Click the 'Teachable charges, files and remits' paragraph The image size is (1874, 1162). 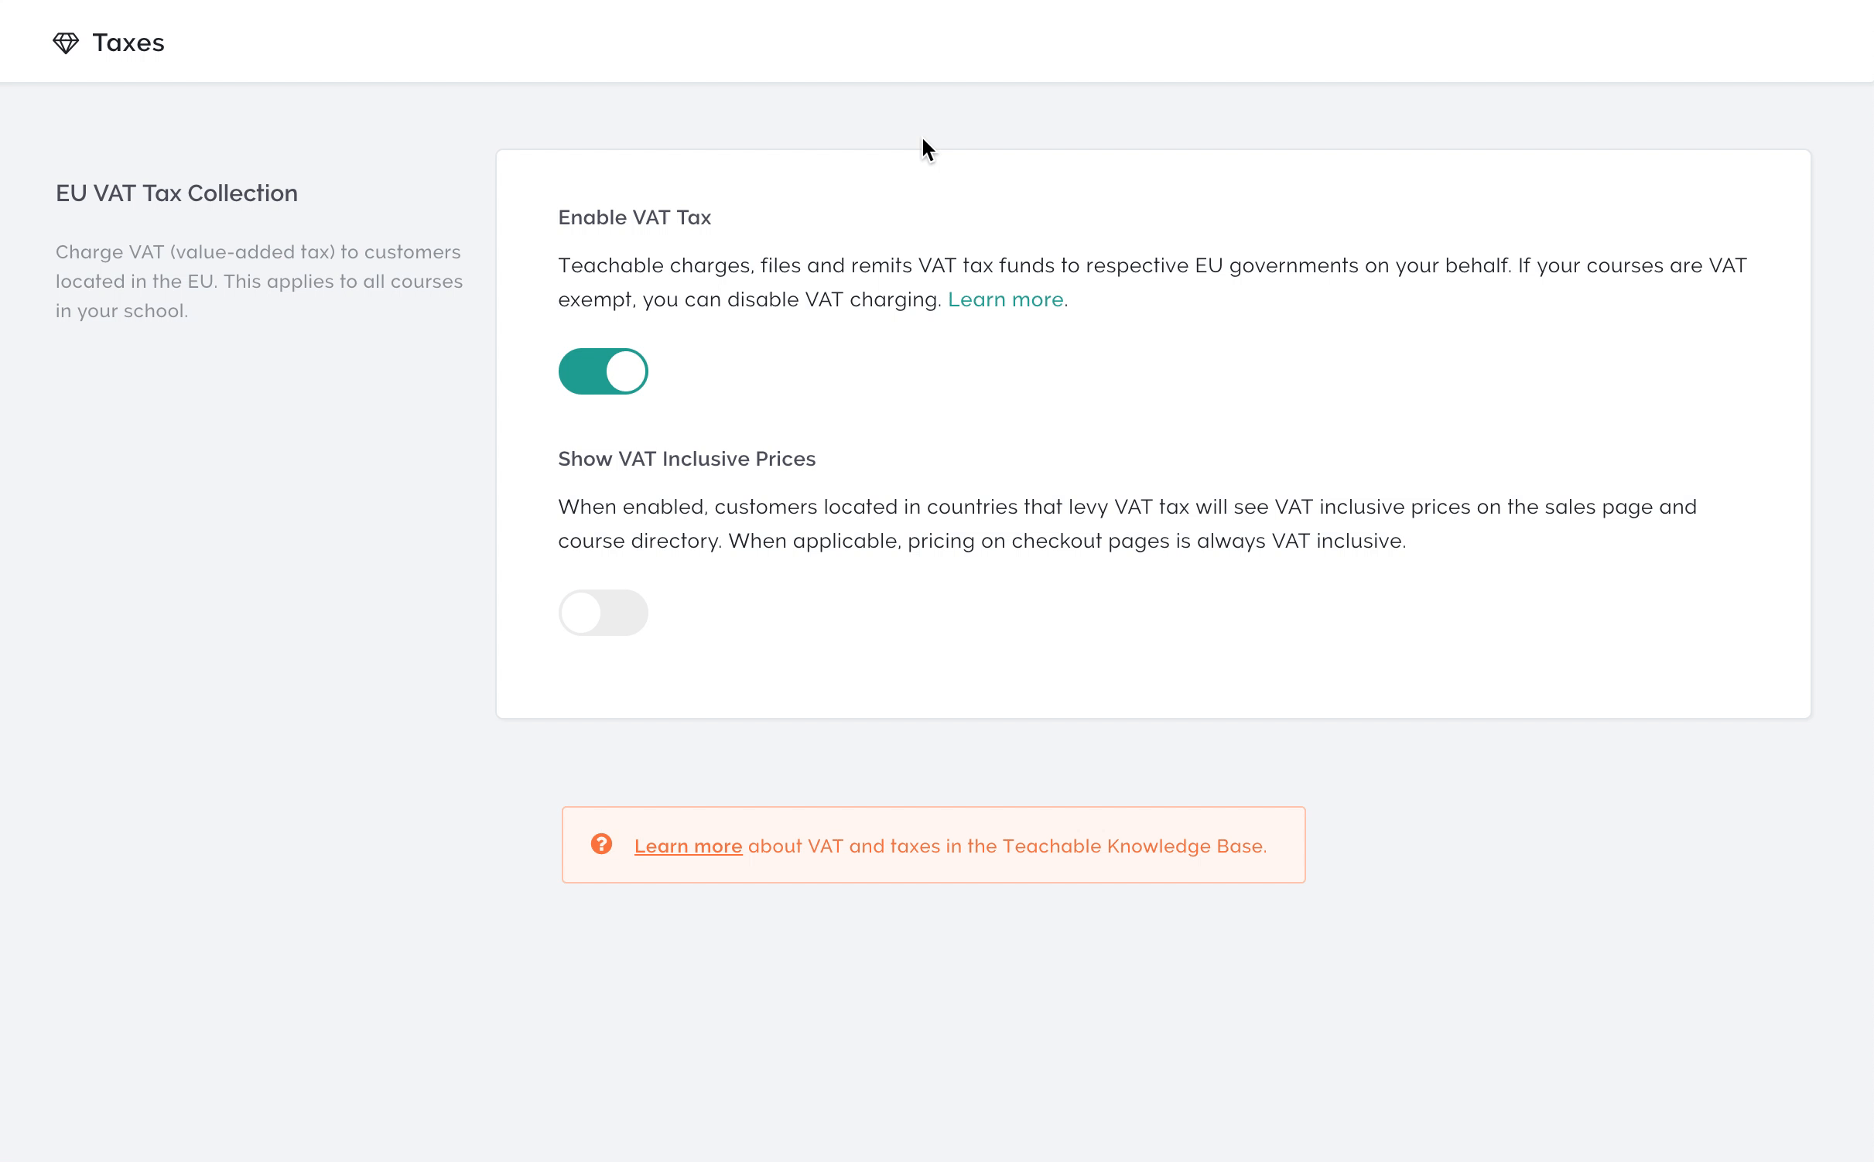point(1152,282)
